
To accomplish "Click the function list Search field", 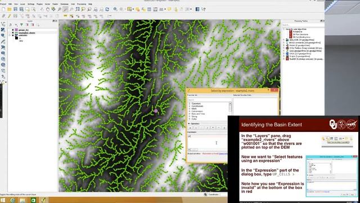I will 209,100.
